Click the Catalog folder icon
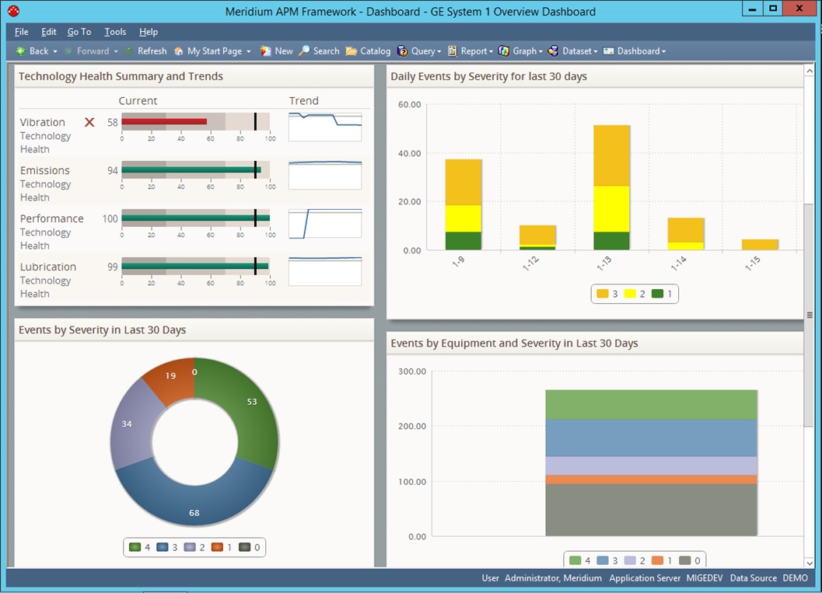The width and height of the screenshot is (822, 593). (352, 51)
